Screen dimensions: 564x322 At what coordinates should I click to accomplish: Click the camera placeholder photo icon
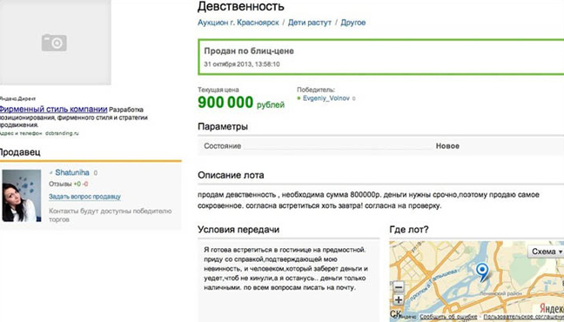click(x=54, y=43)
